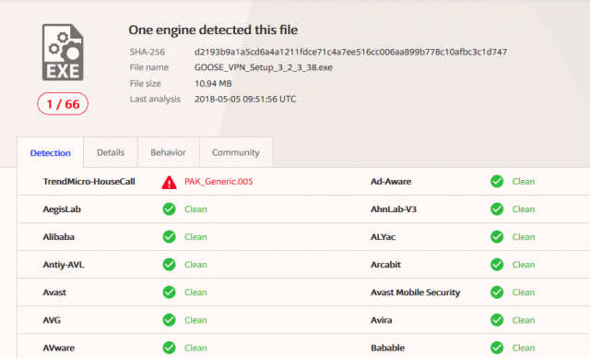Image resolution: width=590 pixels, height=358 pixels.
Task: Click the SHA-256 hash value
Action: pyautogui.click(x=350, y=52)
